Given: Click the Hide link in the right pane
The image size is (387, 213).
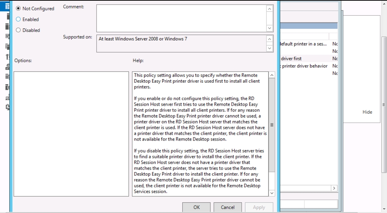Looking at the screenshot, I should [367, 112].
